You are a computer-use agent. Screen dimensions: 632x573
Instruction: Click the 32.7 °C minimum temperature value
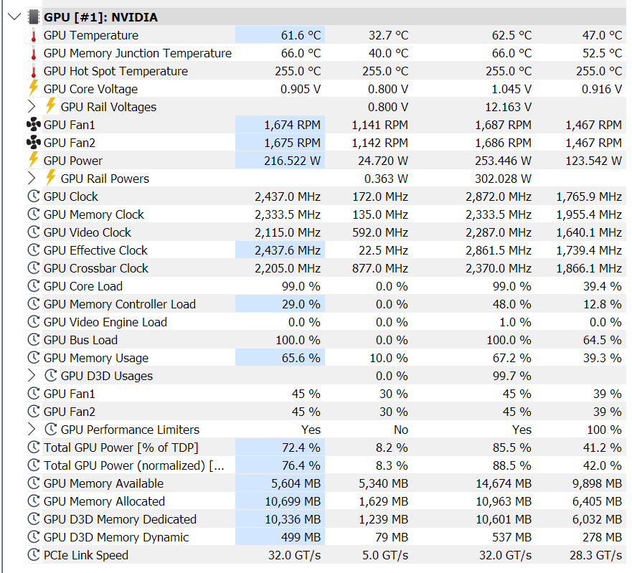point(388,35)
